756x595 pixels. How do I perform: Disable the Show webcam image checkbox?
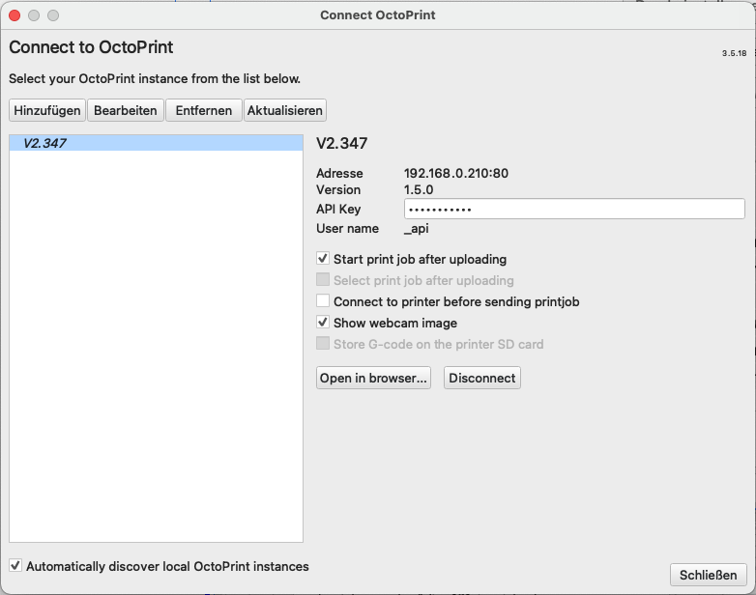[x=323, y=323]
